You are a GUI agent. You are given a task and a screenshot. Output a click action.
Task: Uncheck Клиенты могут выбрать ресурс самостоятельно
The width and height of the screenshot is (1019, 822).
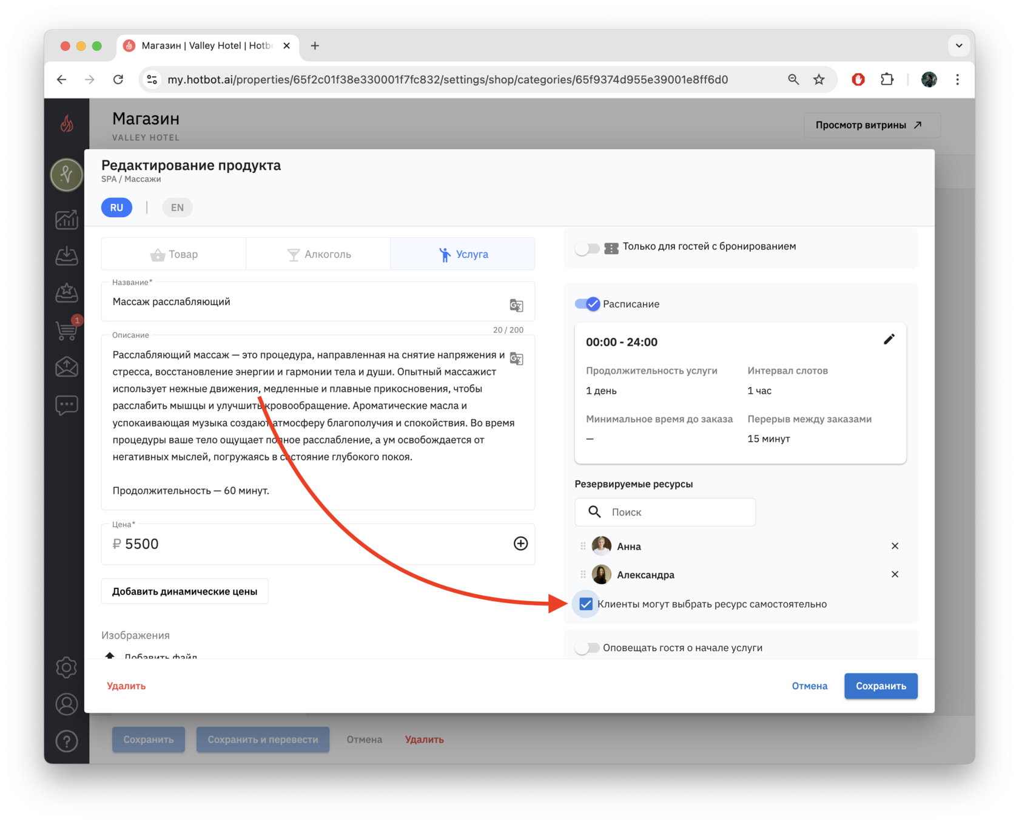pyautogui.click(x=586, y=604)
